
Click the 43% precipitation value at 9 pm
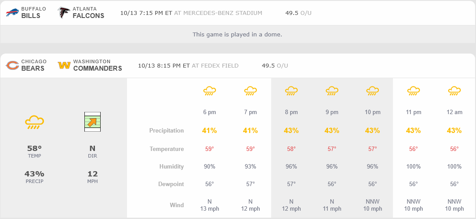[x=332, y=130]
